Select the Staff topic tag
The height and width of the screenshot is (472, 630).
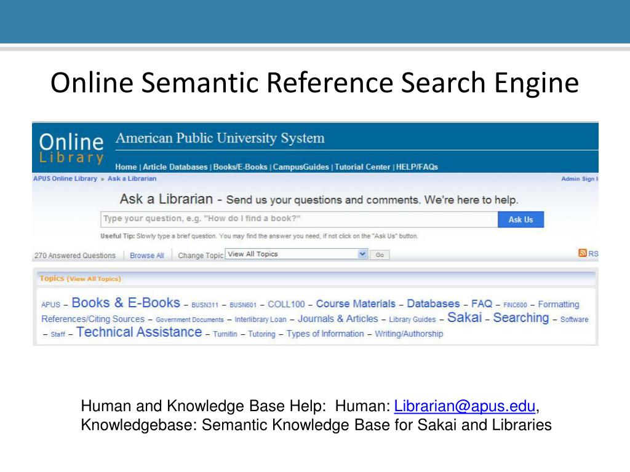click(58, 334)
